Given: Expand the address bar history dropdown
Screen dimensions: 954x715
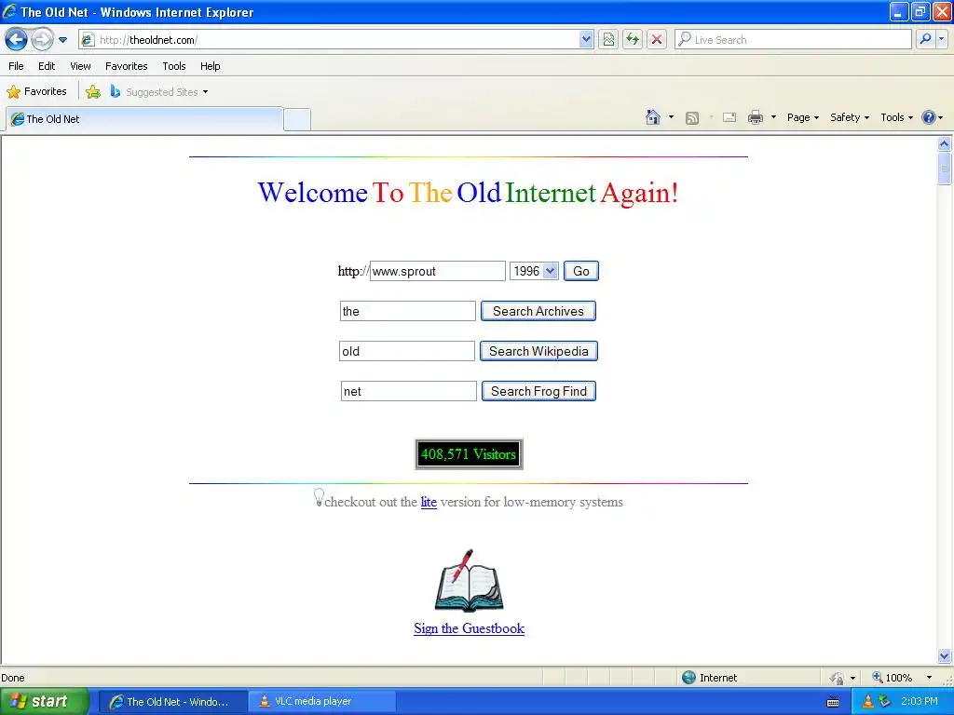Looking at the screenshot, I should [x=586, y=40].
